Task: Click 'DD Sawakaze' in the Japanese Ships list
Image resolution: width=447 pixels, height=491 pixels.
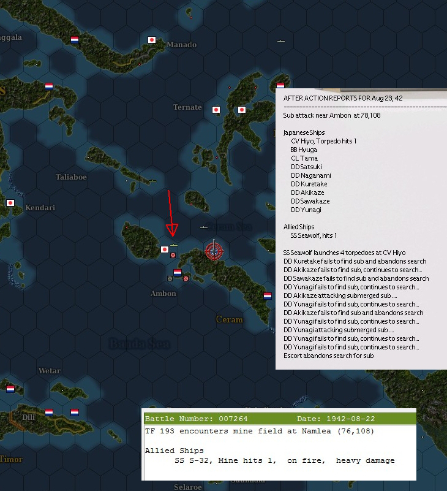Action: tap(310, 201)
